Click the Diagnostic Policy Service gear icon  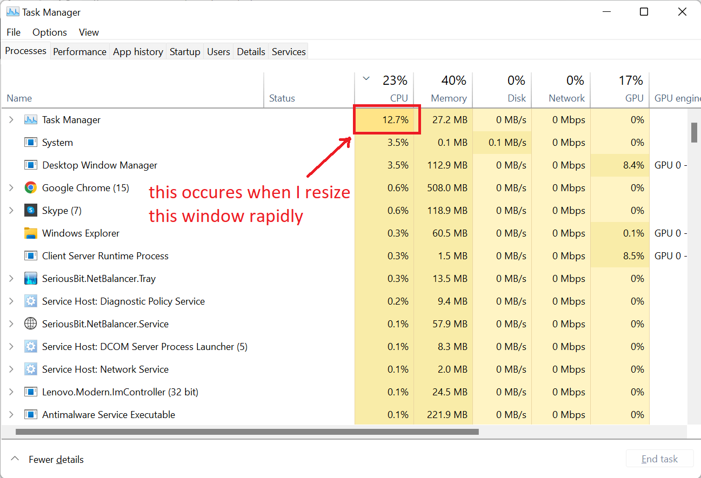coord(30,301)
